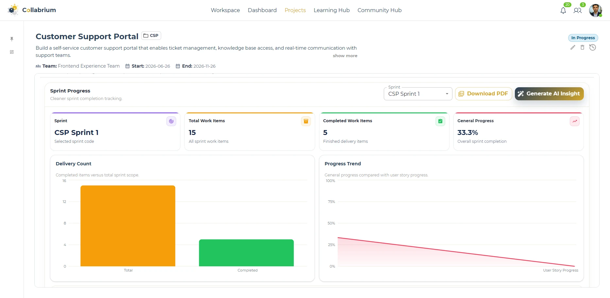Click the red Progress Trend line
Screen dimensions: 610x298
[x=456, y=252]
